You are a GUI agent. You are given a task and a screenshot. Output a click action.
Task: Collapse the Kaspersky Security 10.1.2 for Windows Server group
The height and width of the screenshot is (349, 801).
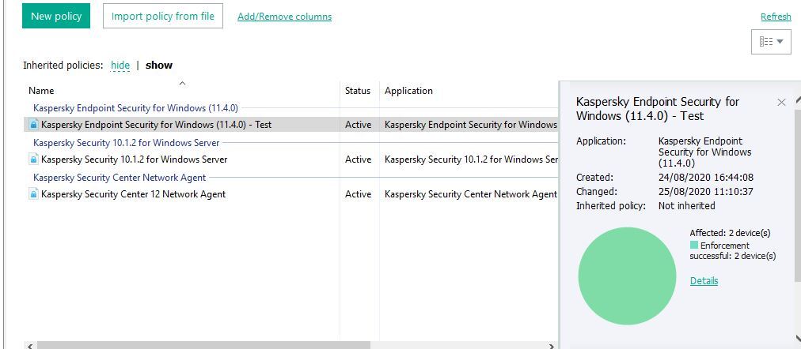click(x=126, y=143)
